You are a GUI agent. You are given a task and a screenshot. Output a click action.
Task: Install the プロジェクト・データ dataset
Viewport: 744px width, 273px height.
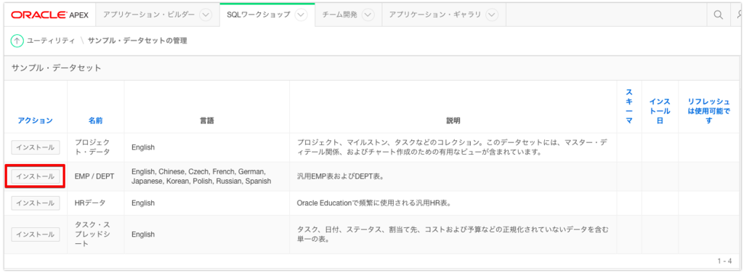pyautogui.click(x=36, y=147)
